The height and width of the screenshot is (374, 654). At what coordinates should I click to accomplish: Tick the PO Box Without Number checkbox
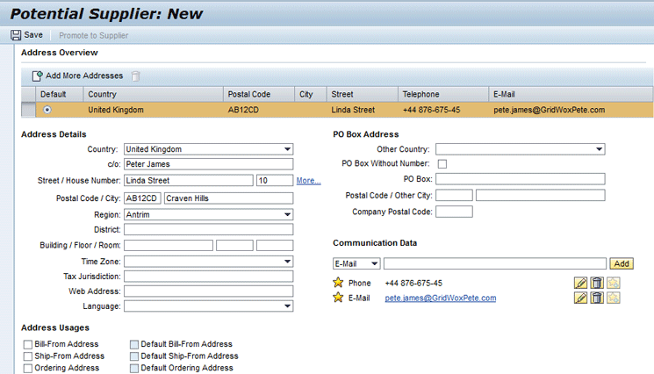(442, 164)
